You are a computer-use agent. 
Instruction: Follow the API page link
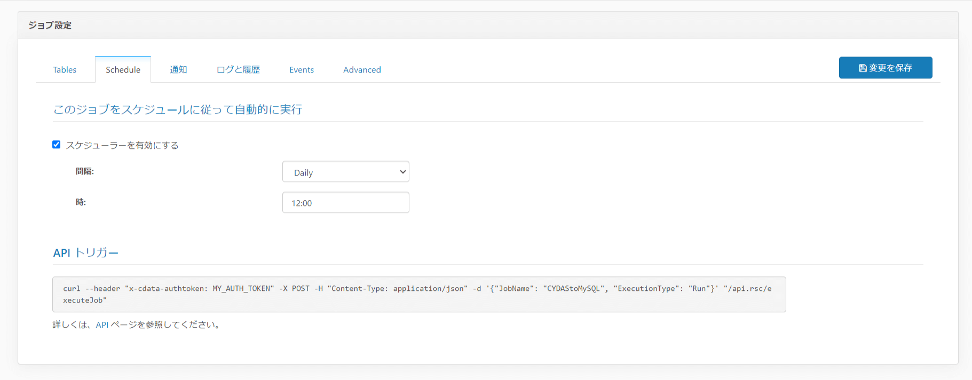102,324
